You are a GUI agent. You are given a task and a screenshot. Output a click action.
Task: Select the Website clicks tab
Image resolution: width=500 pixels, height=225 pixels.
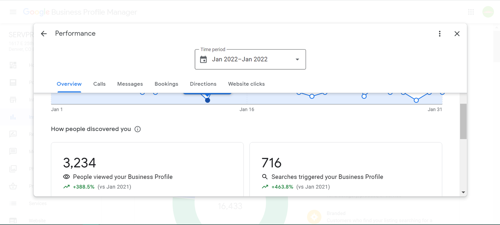(x=246, y=84)
